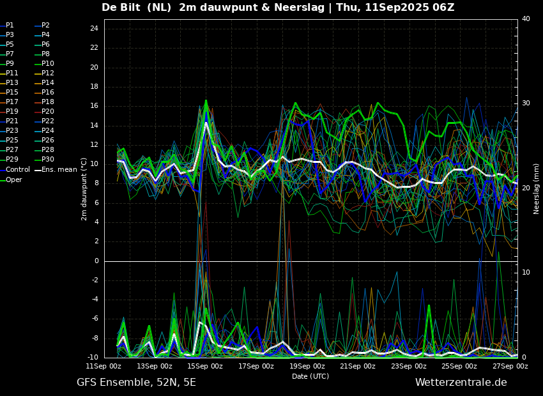
Task: Click the Neerslag (mm) right axis label
Action: (536, 188)
